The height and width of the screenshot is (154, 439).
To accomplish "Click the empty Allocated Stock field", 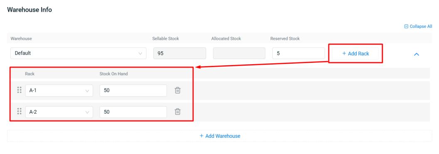I will (x=239, y=53).
